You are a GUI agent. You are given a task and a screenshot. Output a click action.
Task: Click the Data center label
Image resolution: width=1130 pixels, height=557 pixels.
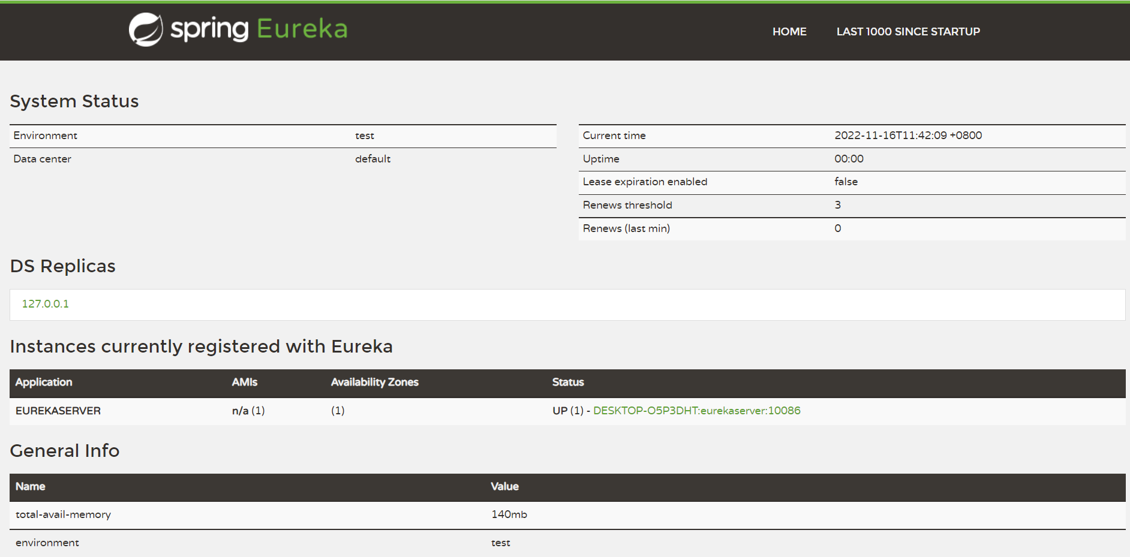pyautogui.click(x=43, y=159)
